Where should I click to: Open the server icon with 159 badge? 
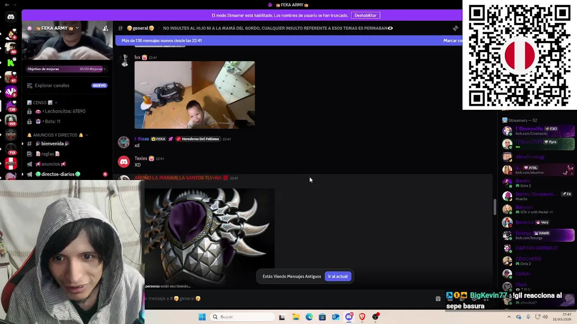point(11,120)
